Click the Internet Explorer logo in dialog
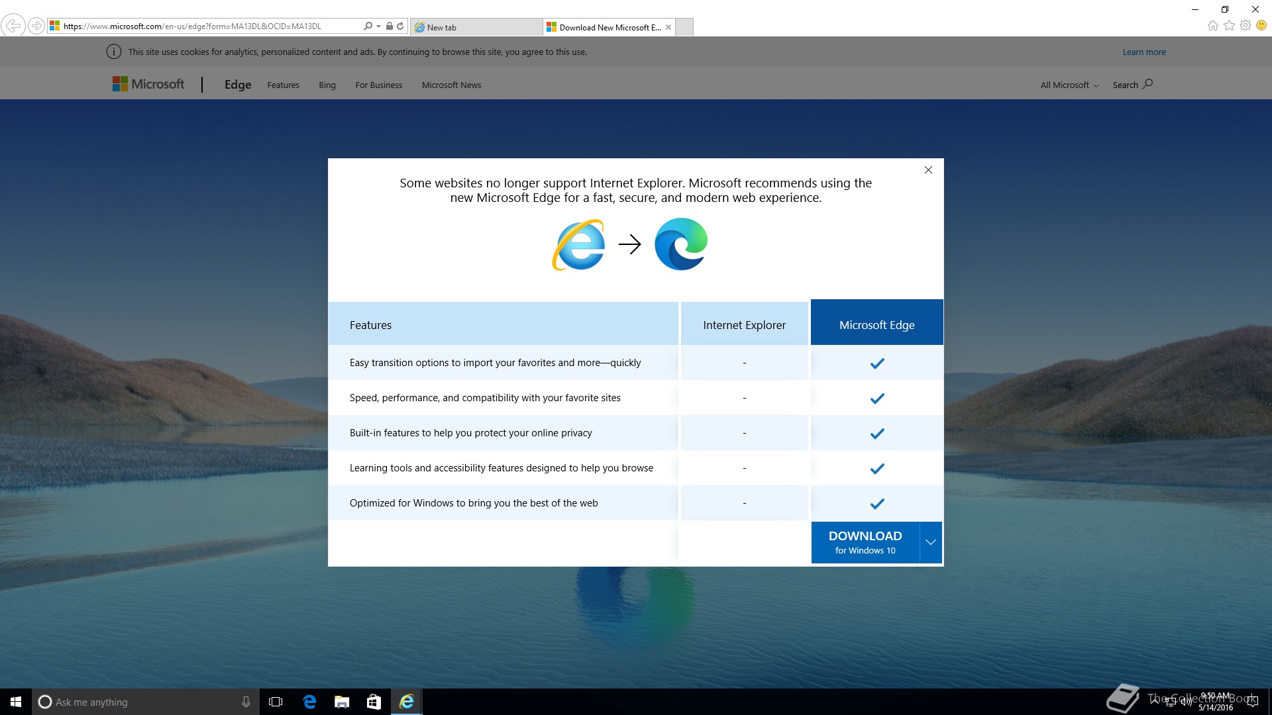This screenshot has width=1272, height=715. (x=578, y=244)
